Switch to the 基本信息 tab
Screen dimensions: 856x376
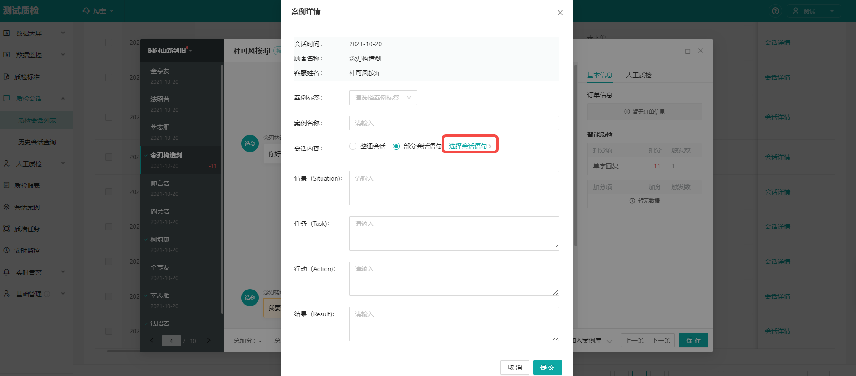(600, 75)
